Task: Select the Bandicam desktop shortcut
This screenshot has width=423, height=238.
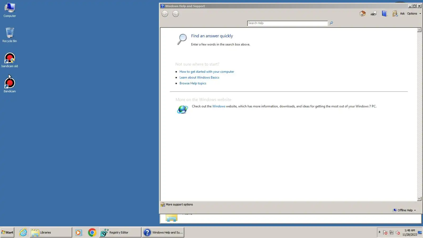Action: tap(10, 85)
